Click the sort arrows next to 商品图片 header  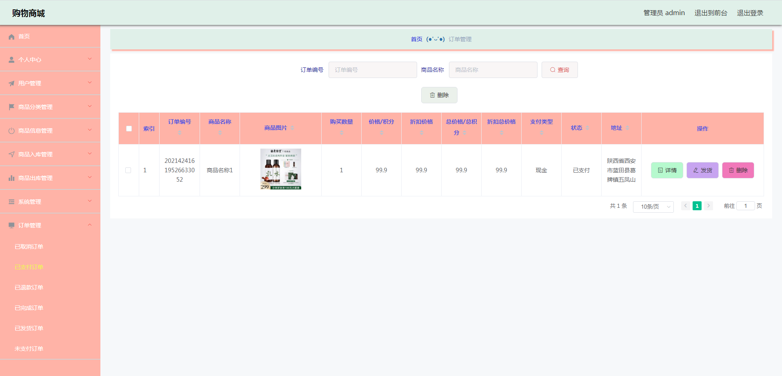click(292, 128)
